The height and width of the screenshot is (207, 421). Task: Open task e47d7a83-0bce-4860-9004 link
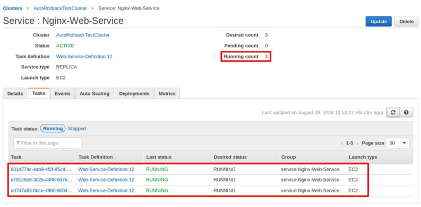tap(41, 191)
